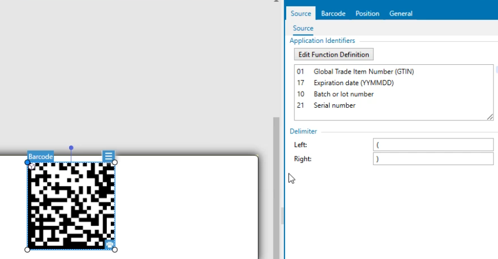Click the resize grip of identifiers list
This screenshot has height=259, width=498.
click(x=490, y=118)
